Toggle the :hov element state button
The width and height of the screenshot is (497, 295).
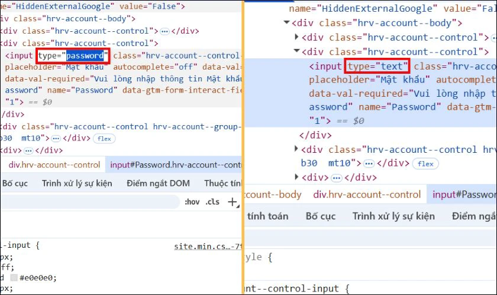tap(192, 202)
